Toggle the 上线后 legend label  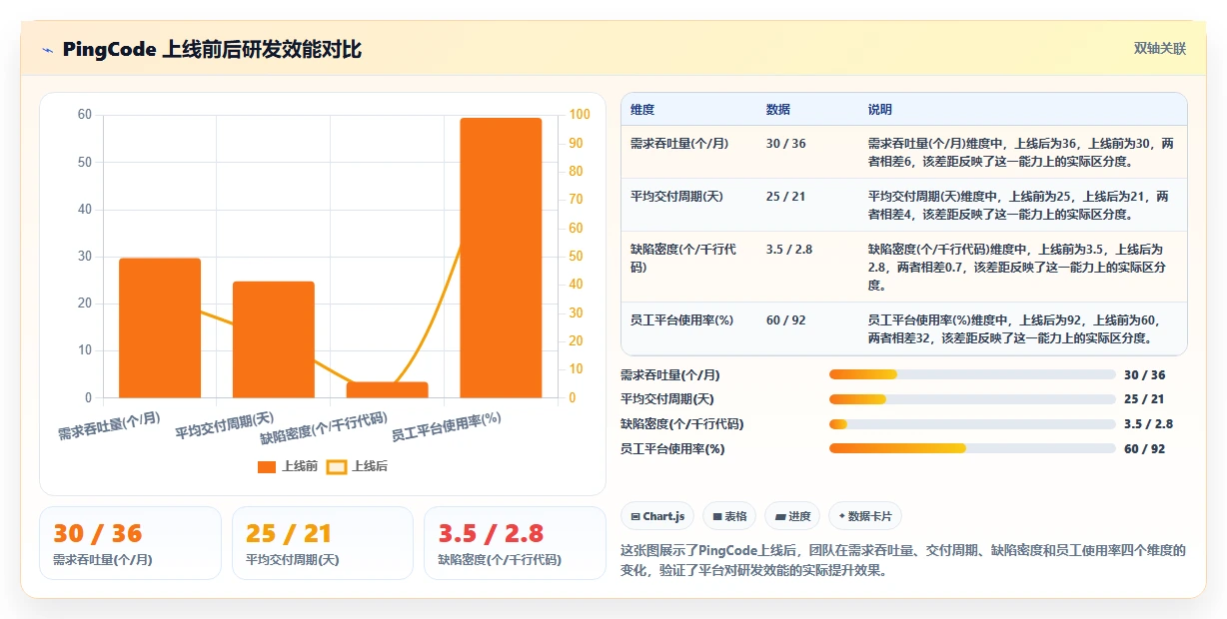point(370,466)
